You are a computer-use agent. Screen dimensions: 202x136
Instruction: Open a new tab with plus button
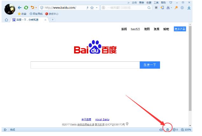pyautogui.click(x=52, y=20)
